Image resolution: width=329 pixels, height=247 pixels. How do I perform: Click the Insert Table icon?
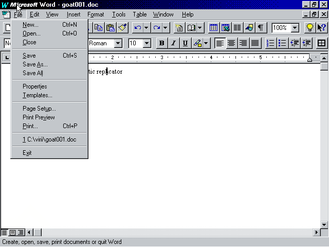(x=214, y=28)
